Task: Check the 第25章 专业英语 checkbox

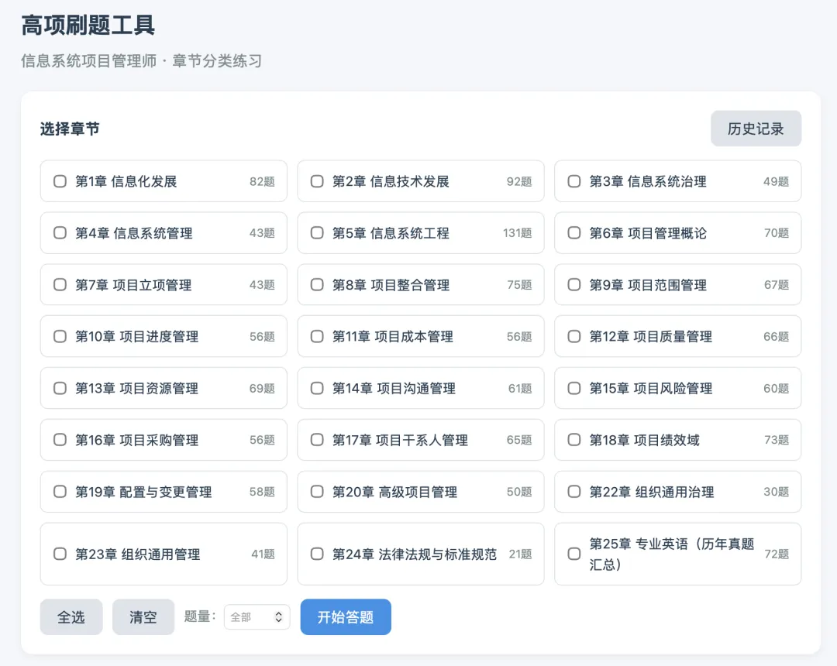Action: coord(573,554)
